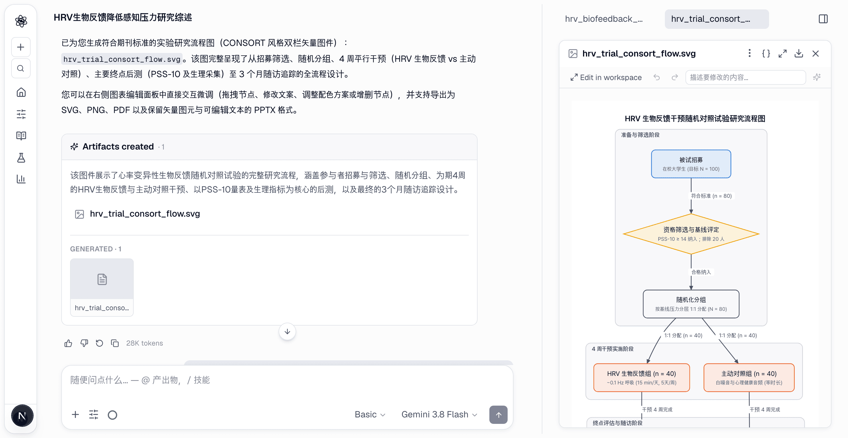Click the 准备与筛选阶段 group label
This screenshot has width=848, height=438.
coord(640,135)
